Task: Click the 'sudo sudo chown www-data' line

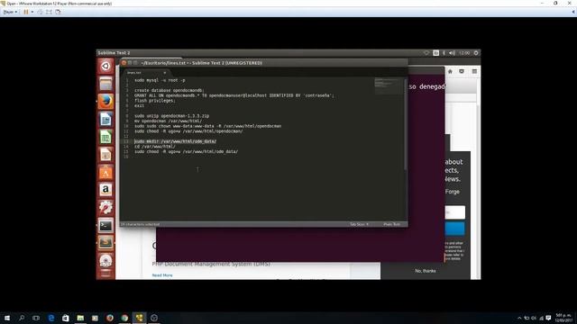Action: [207, 126]
